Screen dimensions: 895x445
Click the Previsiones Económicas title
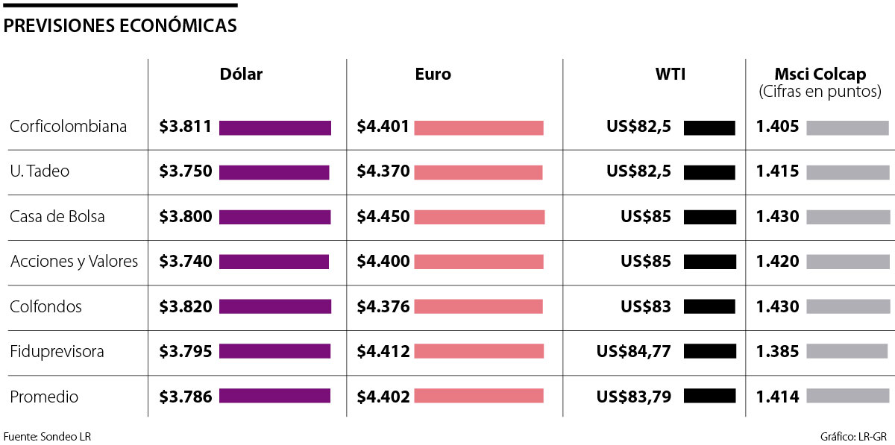120,26
